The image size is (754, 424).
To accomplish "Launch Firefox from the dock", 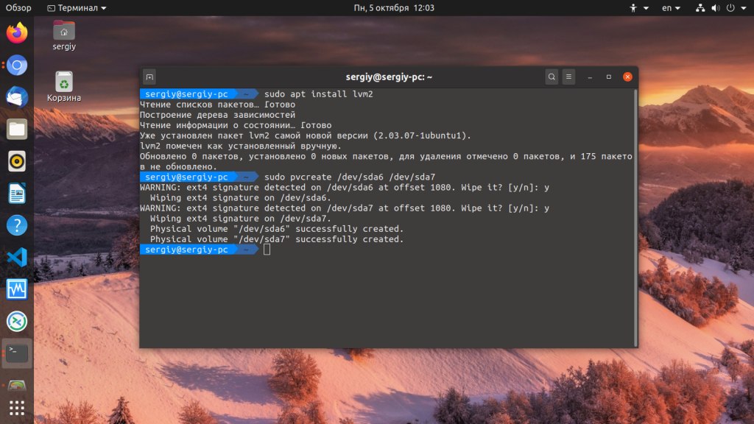I will click(x=17, y=33).
